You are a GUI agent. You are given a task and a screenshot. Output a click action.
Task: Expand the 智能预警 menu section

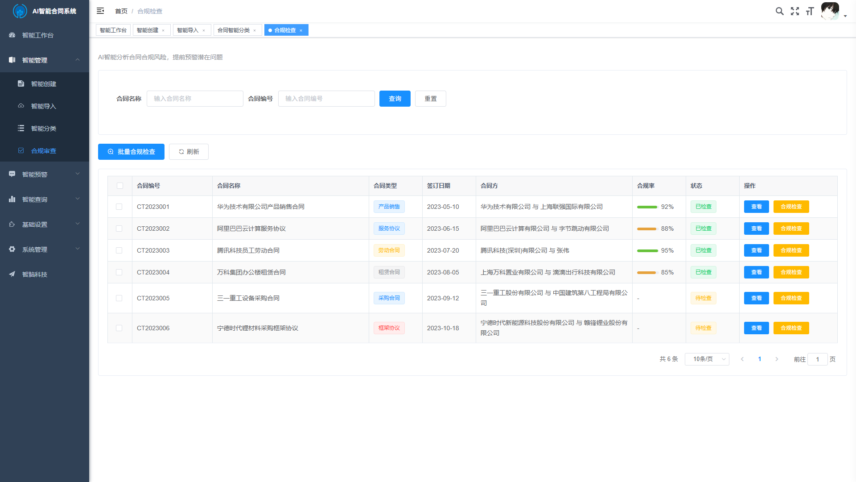tap(45, 174)
